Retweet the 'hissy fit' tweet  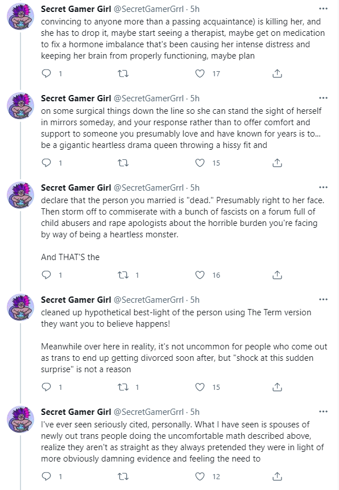coord(123,163)
